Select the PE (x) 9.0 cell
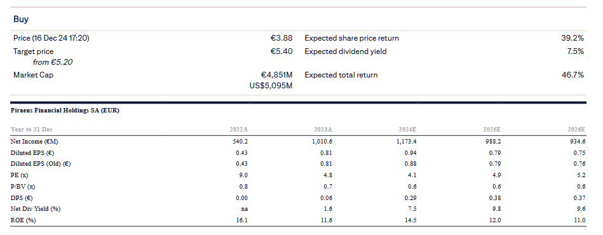 [244, 175]
